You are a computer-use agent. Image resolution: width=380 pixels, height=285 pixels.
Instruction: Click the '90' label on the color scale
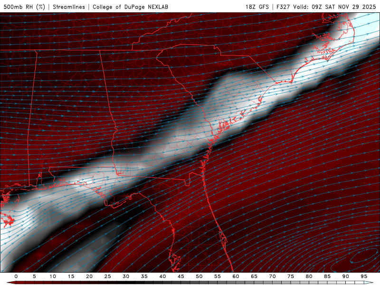(x=345, y=276)
